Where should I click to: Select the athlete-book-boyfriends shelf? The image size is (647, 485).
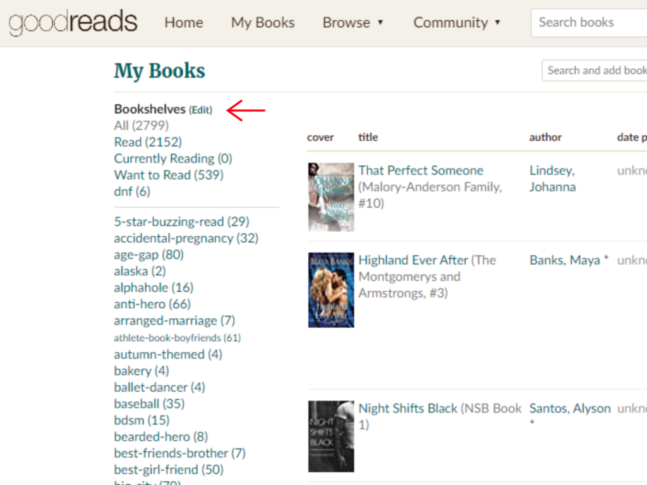tap(177, 338)
